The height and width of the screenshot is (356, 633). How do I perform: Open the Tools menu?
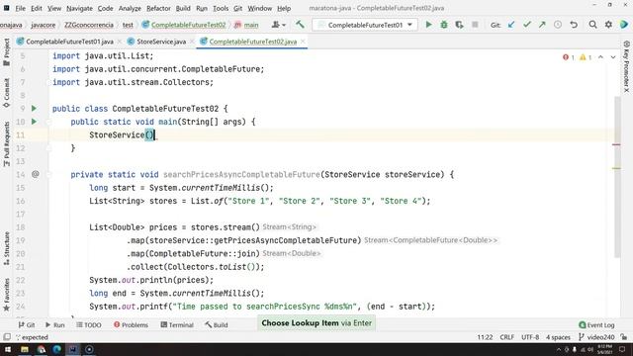coord(221,8)
